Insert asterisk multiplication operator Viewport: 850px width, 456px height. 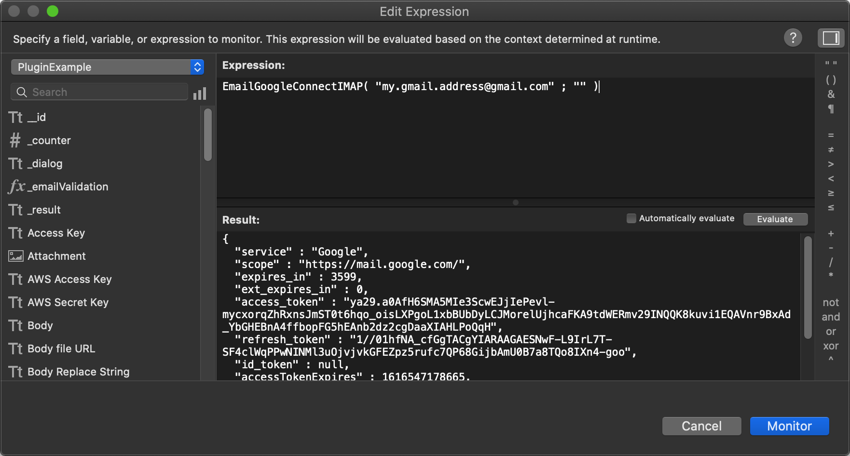coord(831,276)
